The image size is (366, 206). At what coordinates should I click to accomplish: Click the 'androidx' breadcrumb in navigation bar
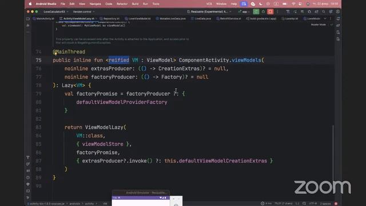coord(74,204)
